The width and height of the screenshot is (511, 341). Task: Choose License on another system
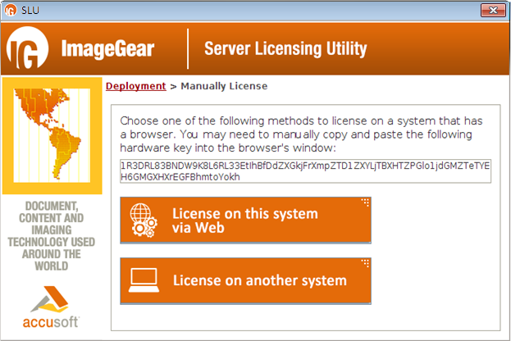pos(245,280)
